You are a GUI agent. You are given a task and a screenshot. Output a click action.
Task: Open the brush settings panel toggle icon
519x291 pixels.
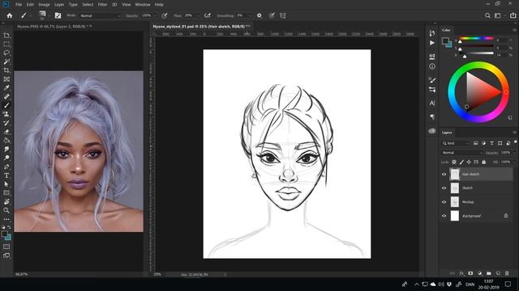pyautogui.click(x=58, y=15)
